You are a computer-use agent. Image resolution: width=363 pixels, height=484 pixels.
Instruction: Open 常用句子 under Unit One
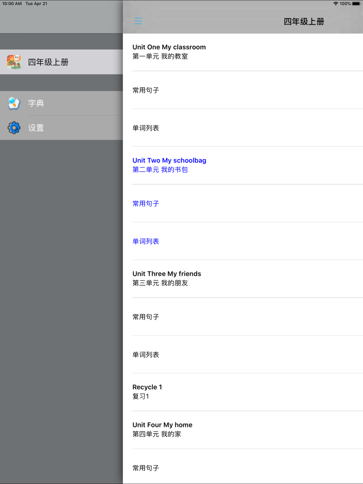[243, 90]
